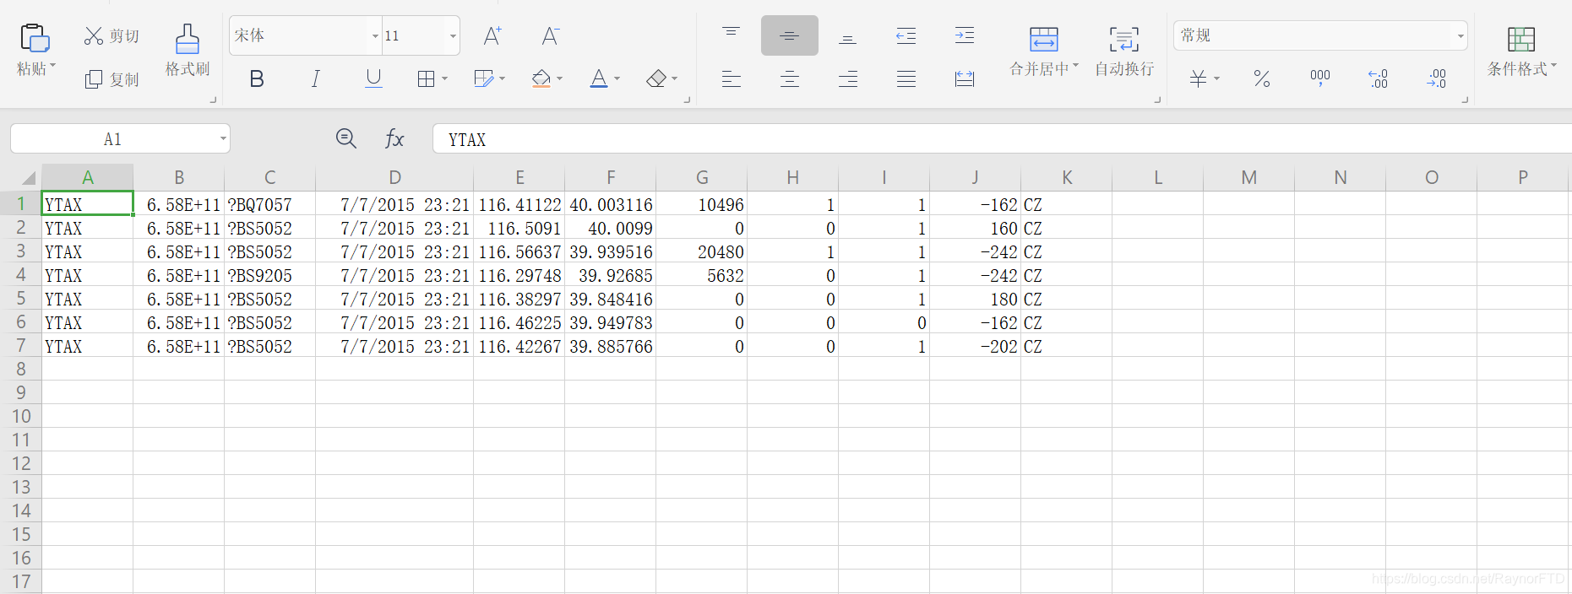Image resolution: width=1572 pixels, height=594 pixels.
Task: Toggle Italic formatting
Action: pyautogui.click(x=315, y=78)
